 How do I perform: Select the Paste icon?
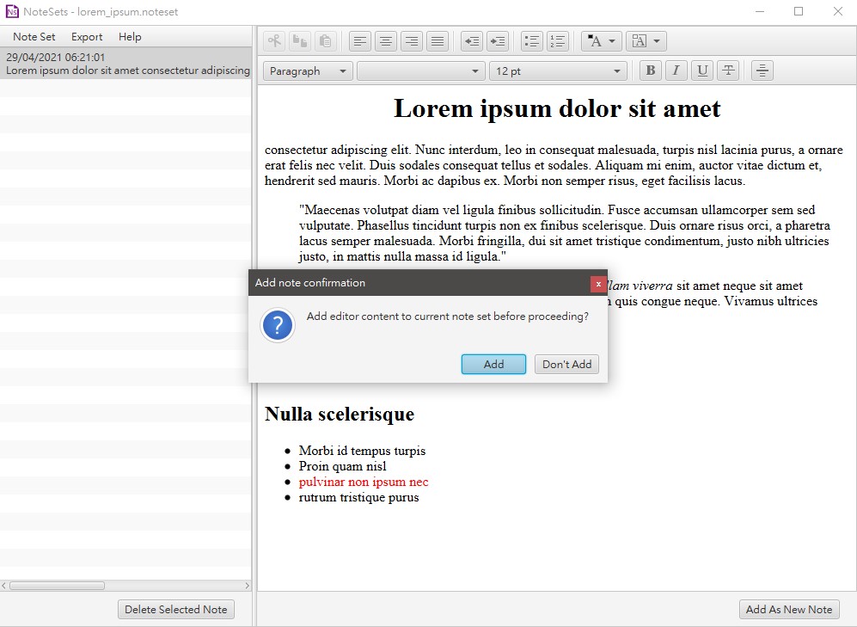325,40
